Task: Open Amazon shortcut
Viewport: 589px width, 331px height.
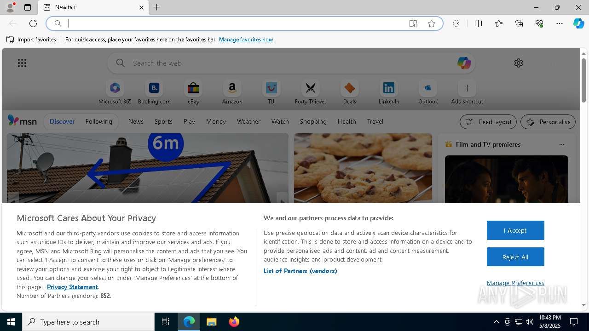Action: pyautogui.click(x=232, y=92)
